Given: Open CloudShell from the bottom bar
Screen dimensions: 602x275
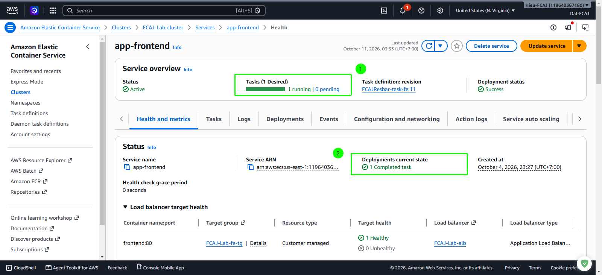Looking at the screenshot, I should pos(21,268).
